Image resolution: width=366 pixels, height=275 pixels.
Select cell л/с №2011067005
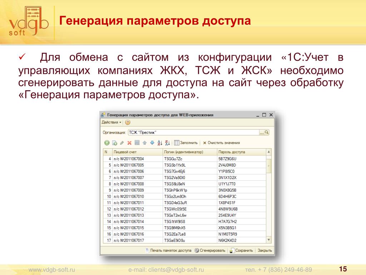pos(137,165)
